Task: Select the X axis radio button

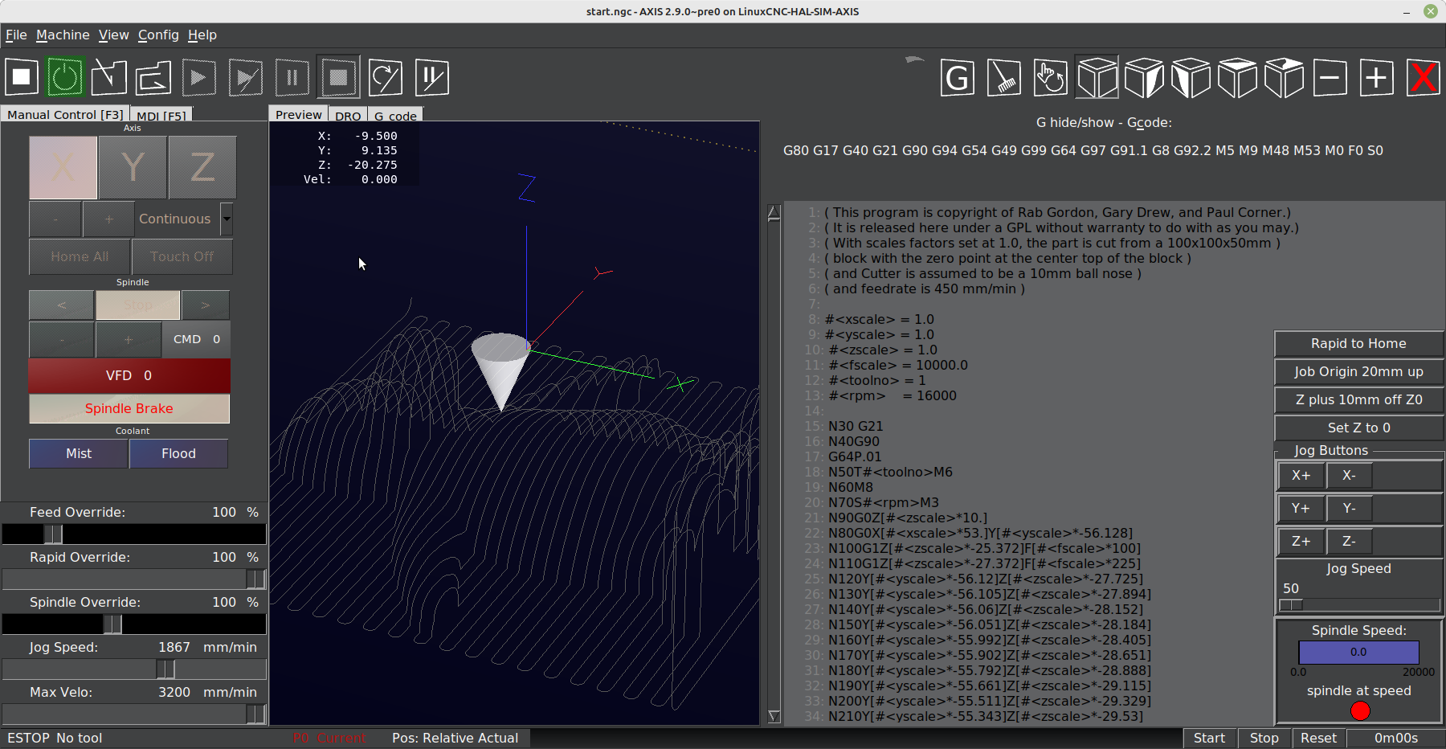Action: pyautogui.click(x=63, y=167)
